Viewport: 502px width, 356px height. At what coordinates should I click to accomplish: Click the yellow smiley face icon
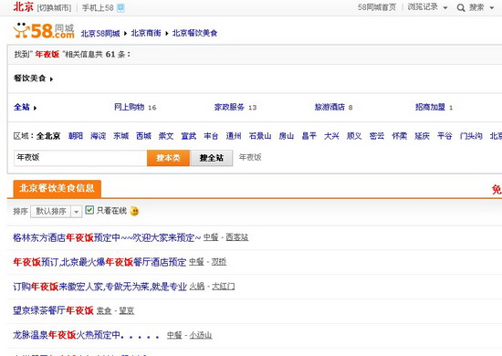pos(134,211)
